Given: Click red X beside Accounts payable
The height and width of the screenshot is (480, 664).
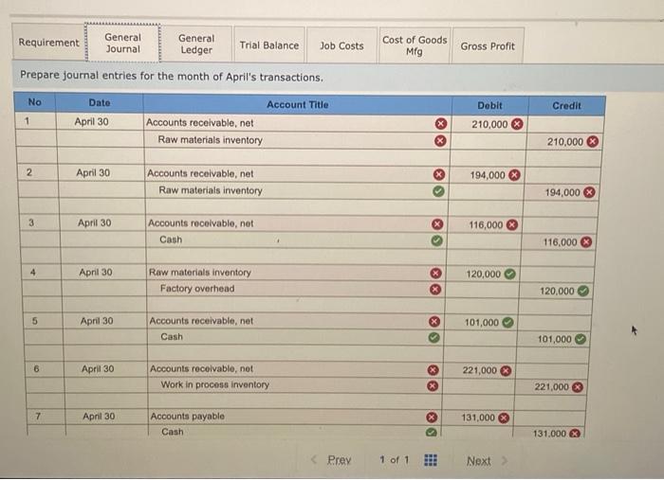Looking at the screenshot, I should tap(432, 418).
